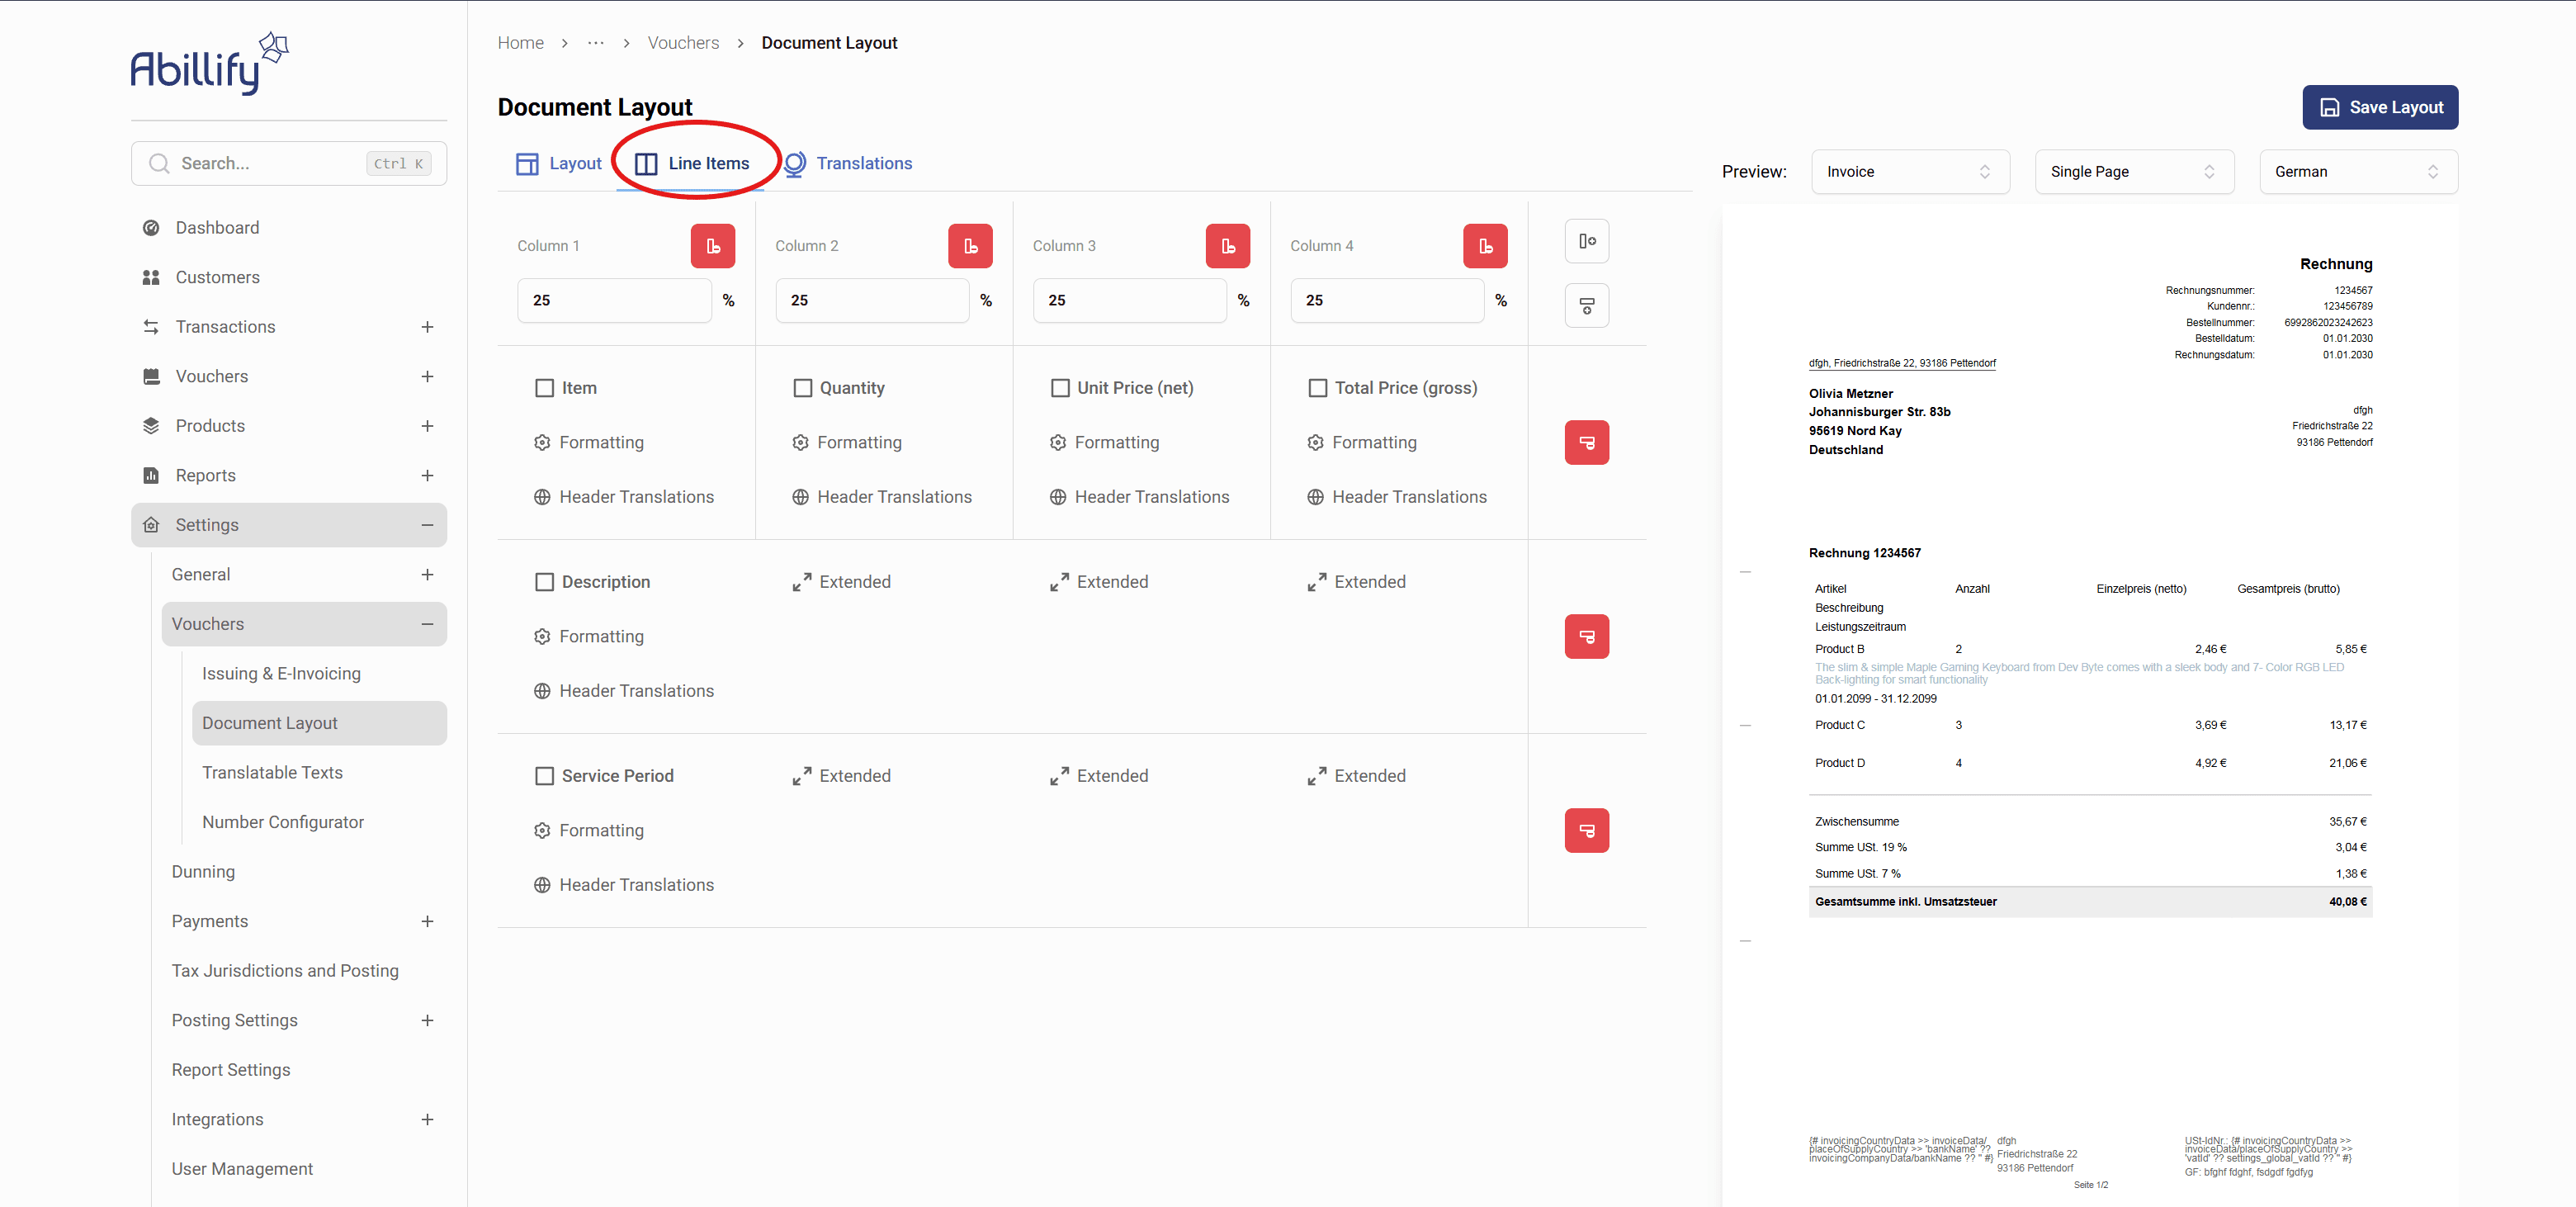The image size is (2576, 1207).
Task: Expand the Transactions sidebar menu
Action: [427, 327]
